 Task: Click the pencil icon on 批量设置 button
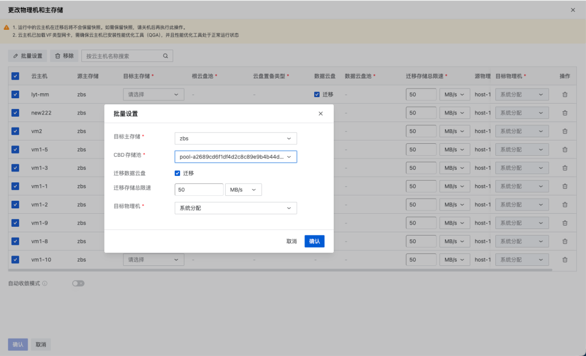point(15,55)
